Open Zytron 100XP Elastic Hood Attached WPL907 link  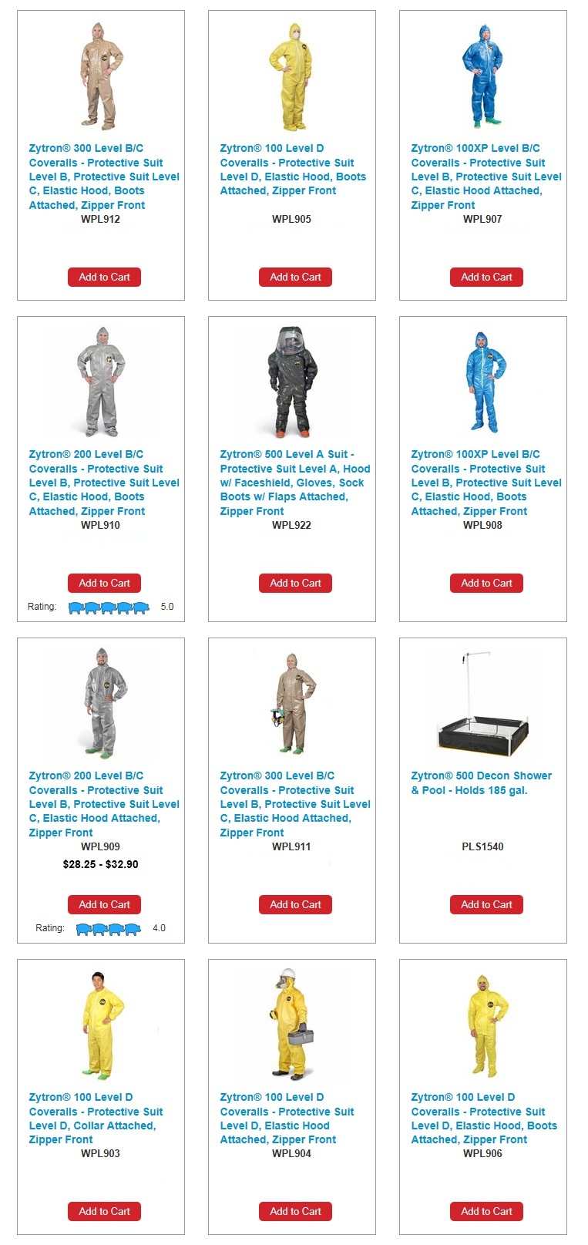(486, 177)
